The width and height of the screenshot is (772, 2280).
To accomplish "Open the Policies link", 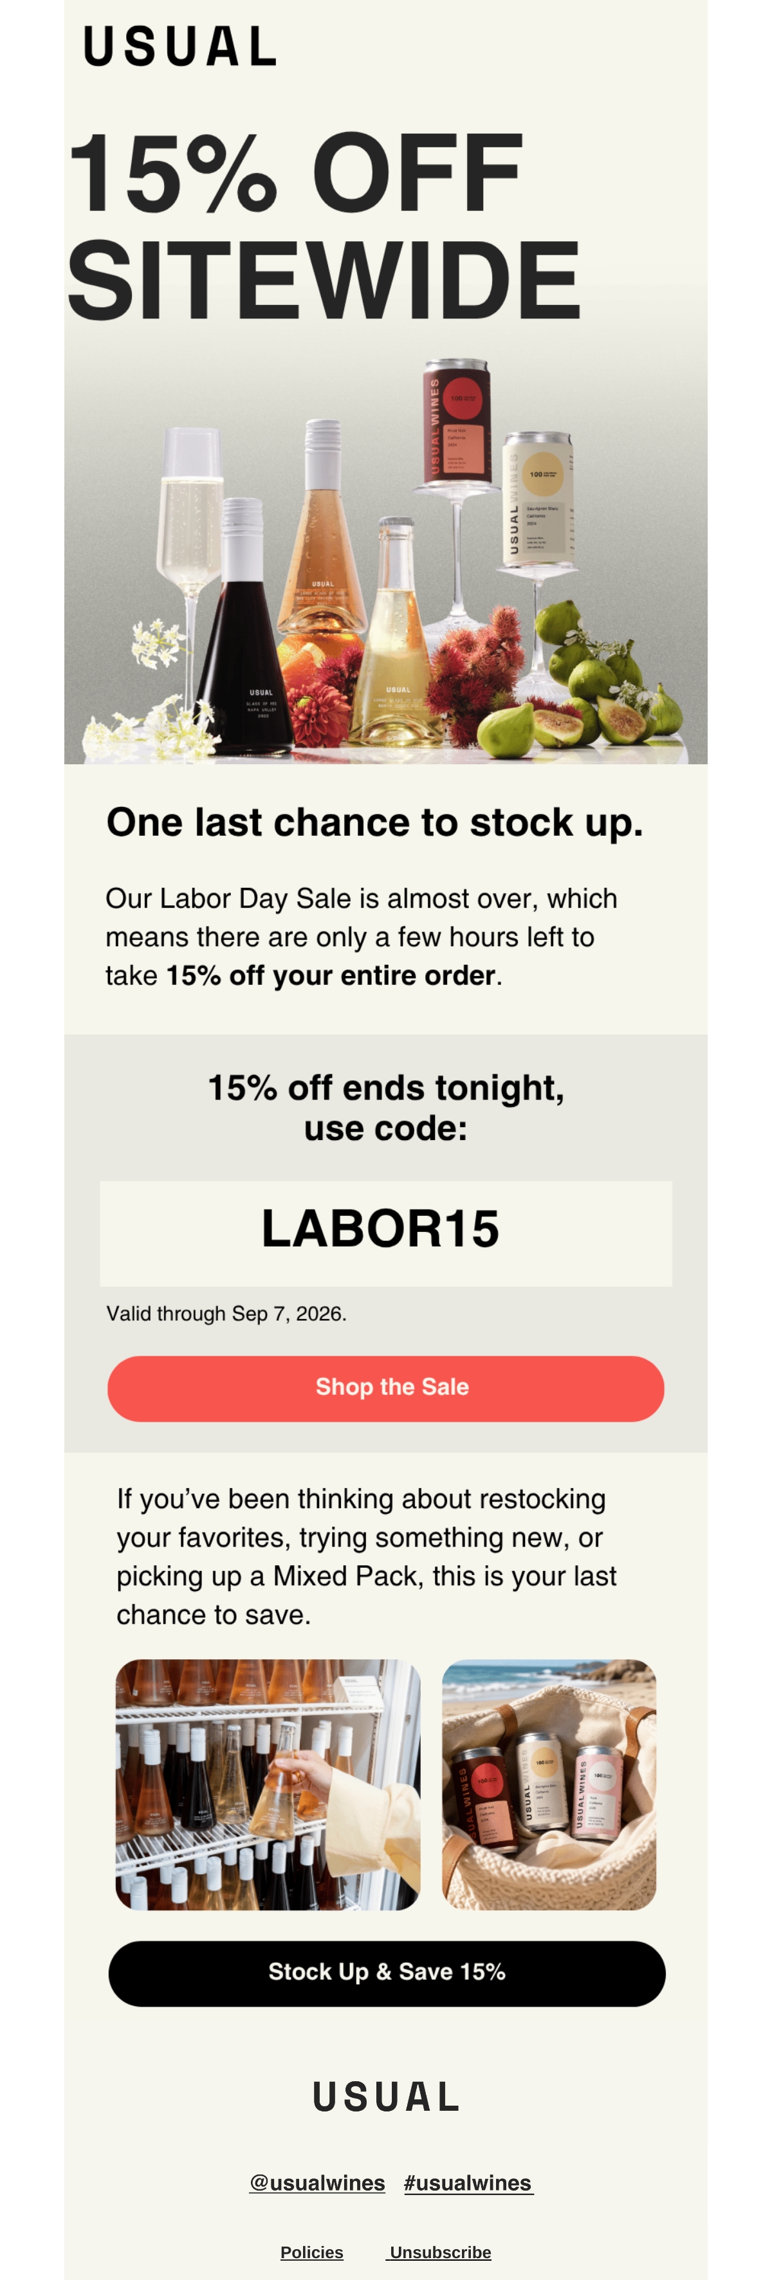I will pyautogui.click(x=311, y=2252).
